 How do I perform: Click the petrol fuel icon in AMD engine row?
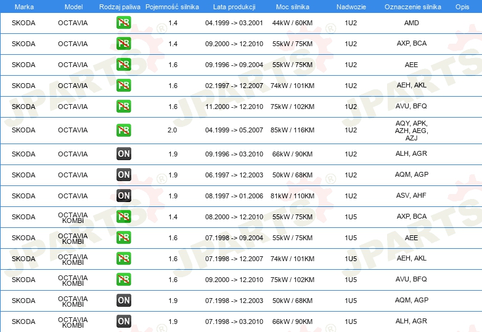coord(123,23)
